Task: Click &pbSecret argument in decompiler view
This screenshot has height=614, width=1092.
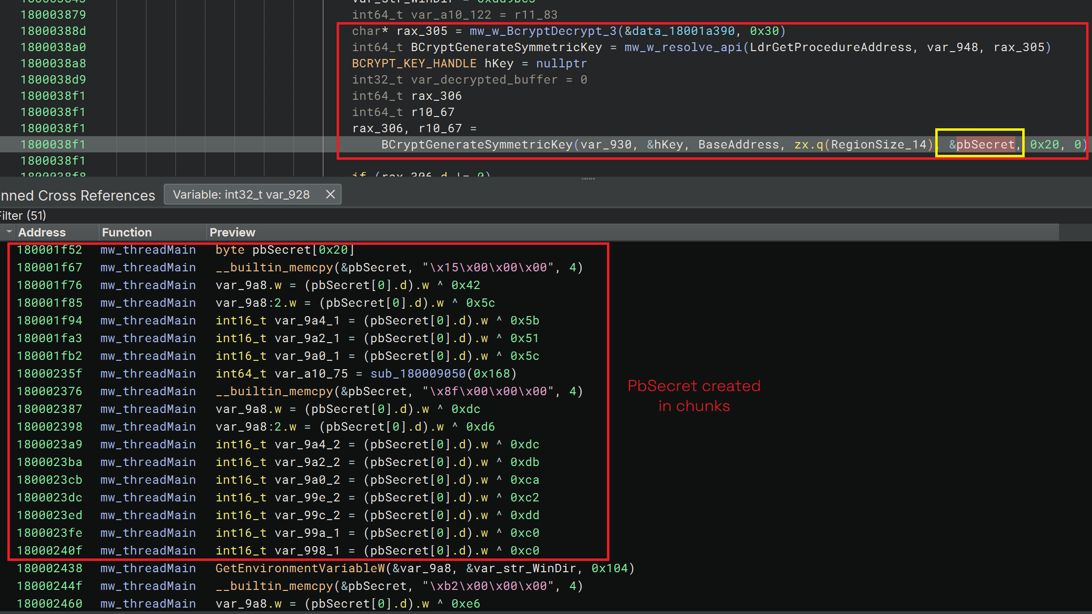Action: click(x=981, y=145)
